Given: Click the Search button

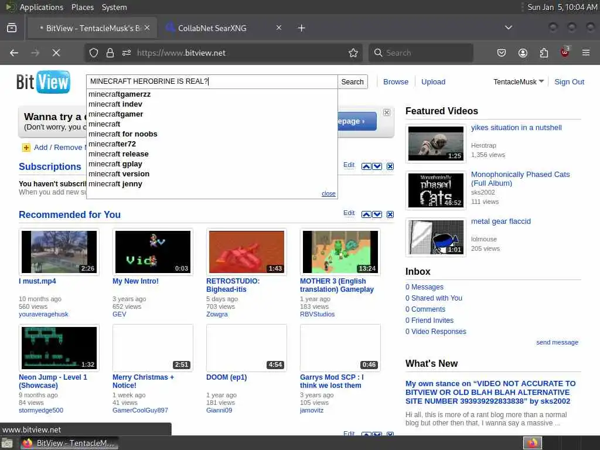Looking at the screenshot, I should tap(352, 82).
